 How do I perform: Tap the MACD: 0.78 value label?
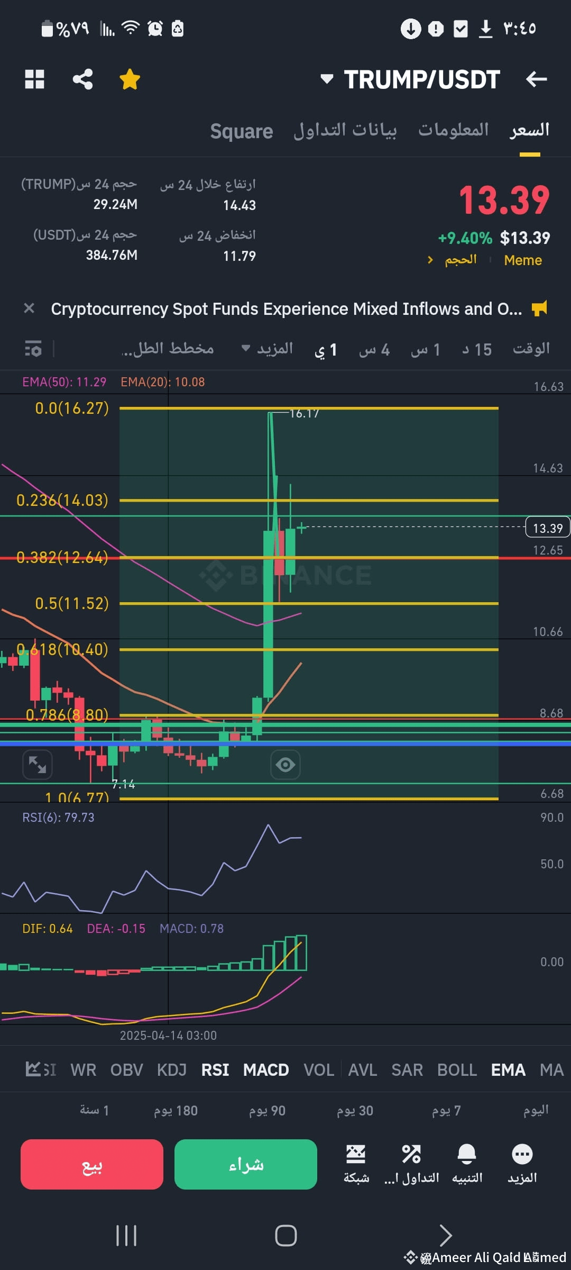point(192,929)
